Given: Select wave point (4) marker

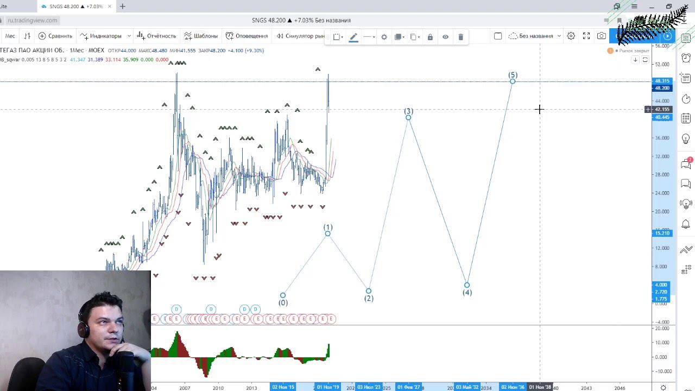Looking at the screenshot, I should pos(467,285).
